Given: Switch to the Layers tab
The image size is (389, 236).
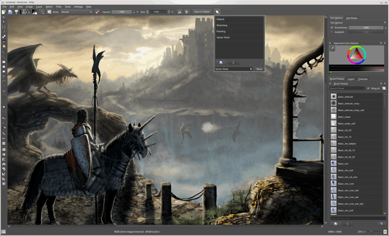Looking at the screenshot, I should (x=351, y=79).
